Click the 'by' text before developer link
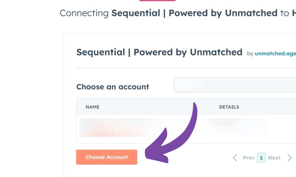Image resolution: width=296 pixels, height=177 pixels. [x=250, y=54]
